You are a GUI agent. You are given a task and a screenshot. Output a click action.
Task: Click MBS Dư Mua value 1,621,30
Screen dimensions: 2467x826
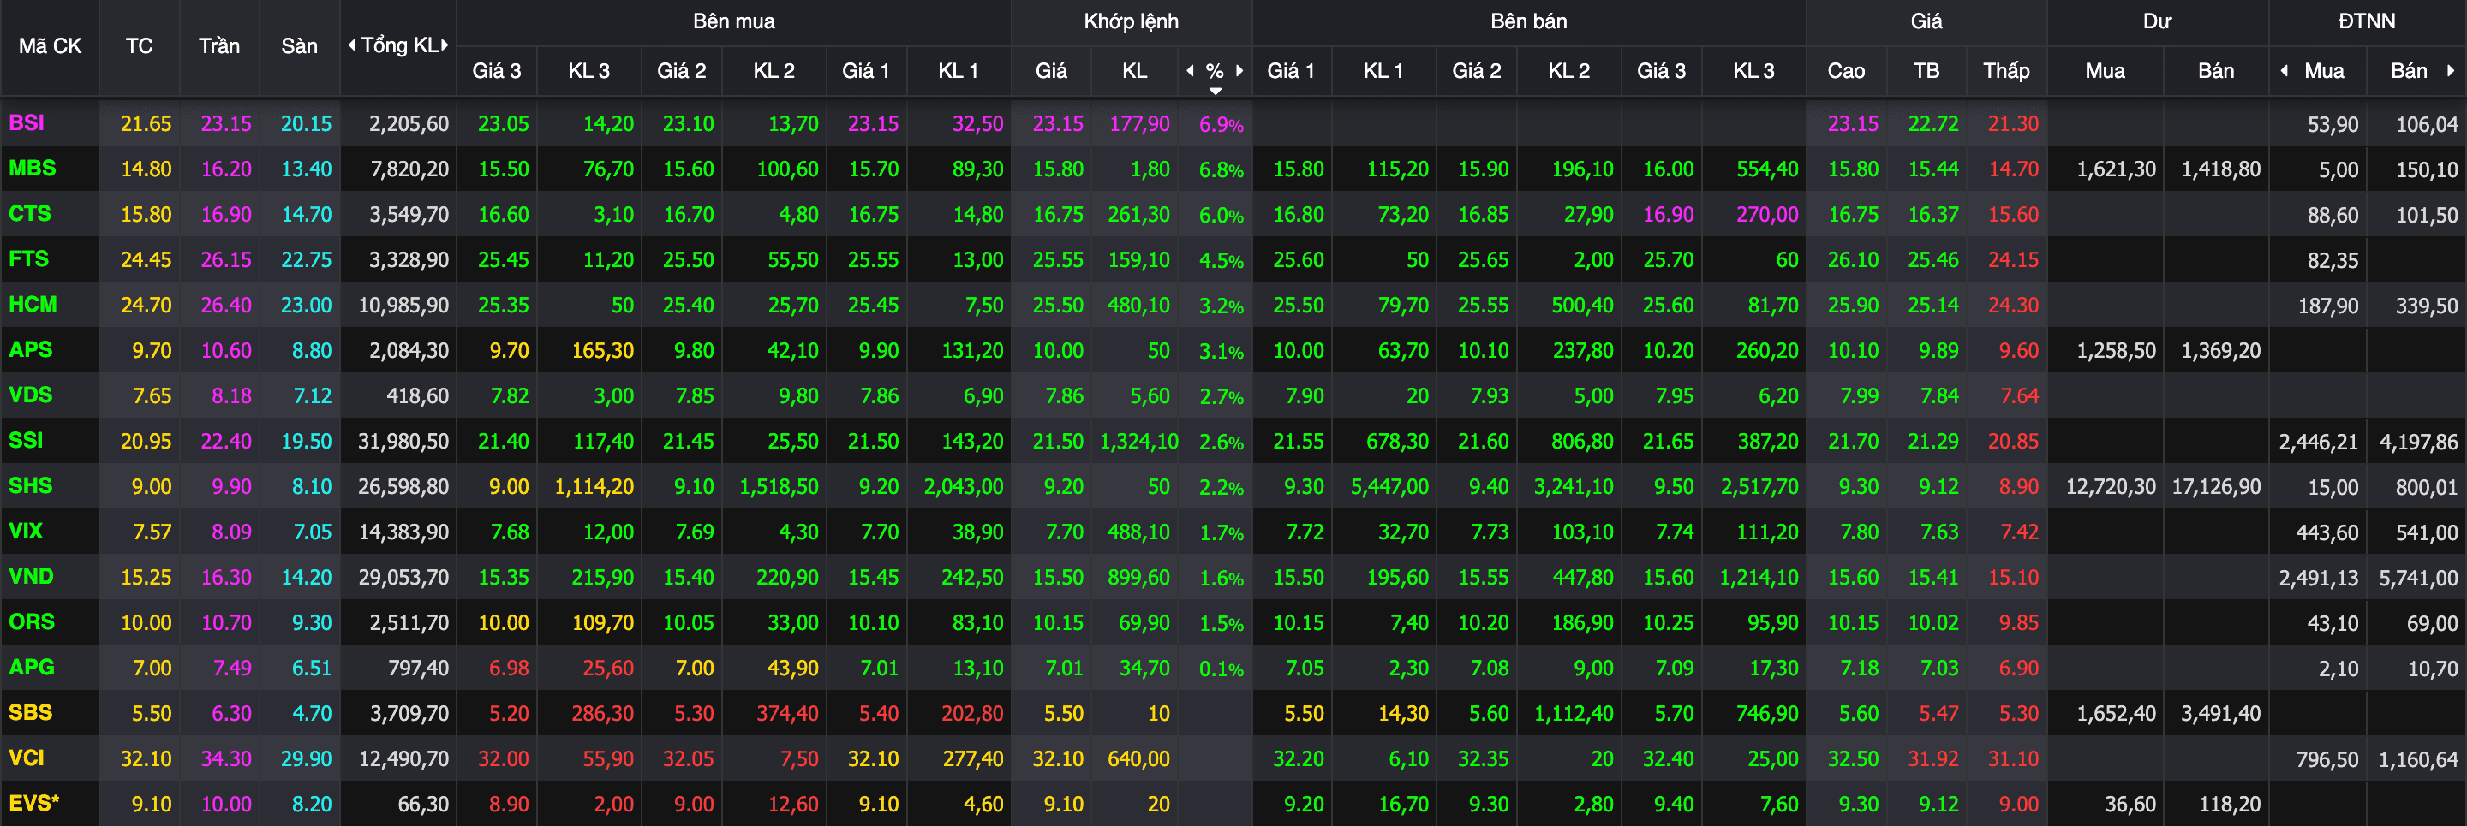pyautogui.click(x=2116, y=169)
